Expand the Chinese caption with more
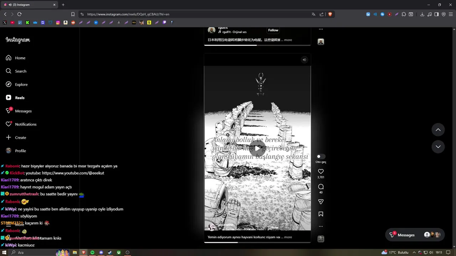Viewport: 456px width, 256px height. pos(288,40)
